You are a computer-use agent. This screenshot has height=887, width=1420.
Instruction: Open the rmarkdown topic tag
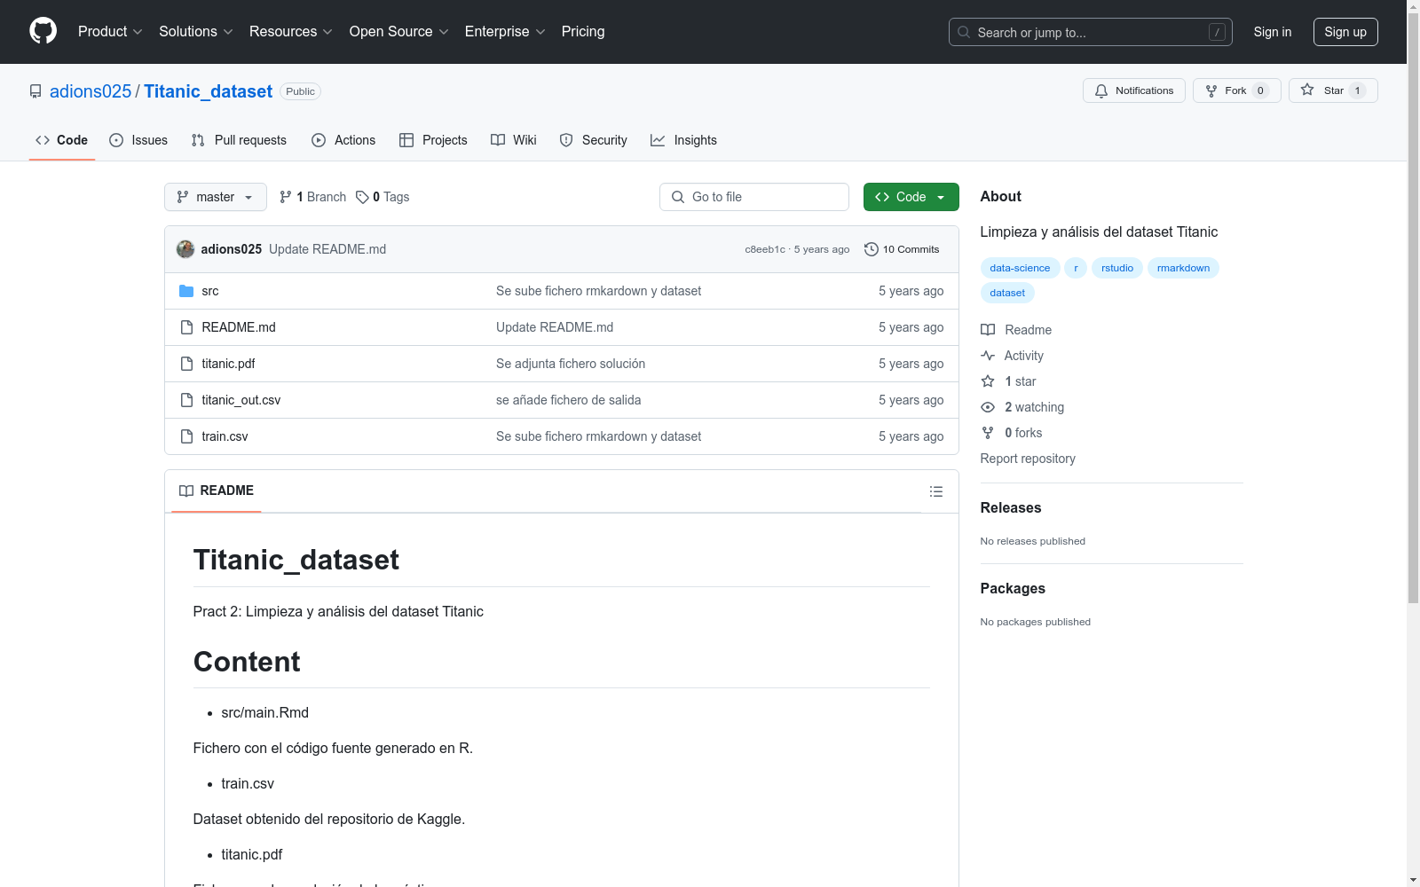pyautogui.click(x=1183, y=268)
